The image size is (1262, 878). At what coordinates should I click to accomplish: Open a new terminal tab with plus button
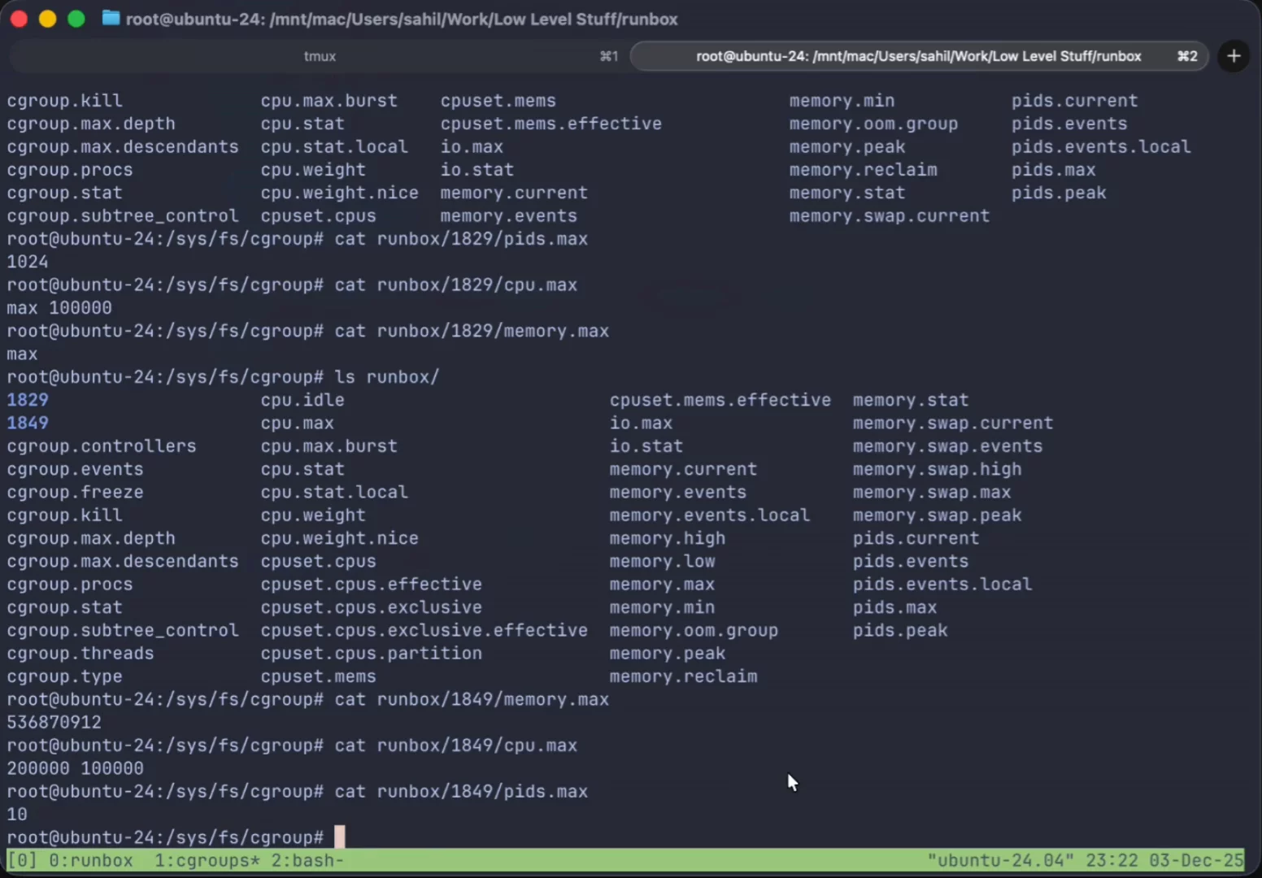click(x=1234, y=56)
